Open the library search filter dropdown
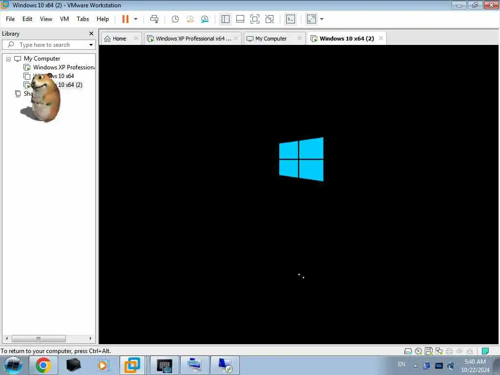 [91, 45]
